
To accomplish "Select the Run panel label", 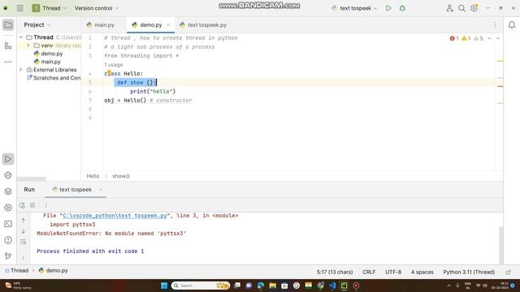I will [29, 189].
